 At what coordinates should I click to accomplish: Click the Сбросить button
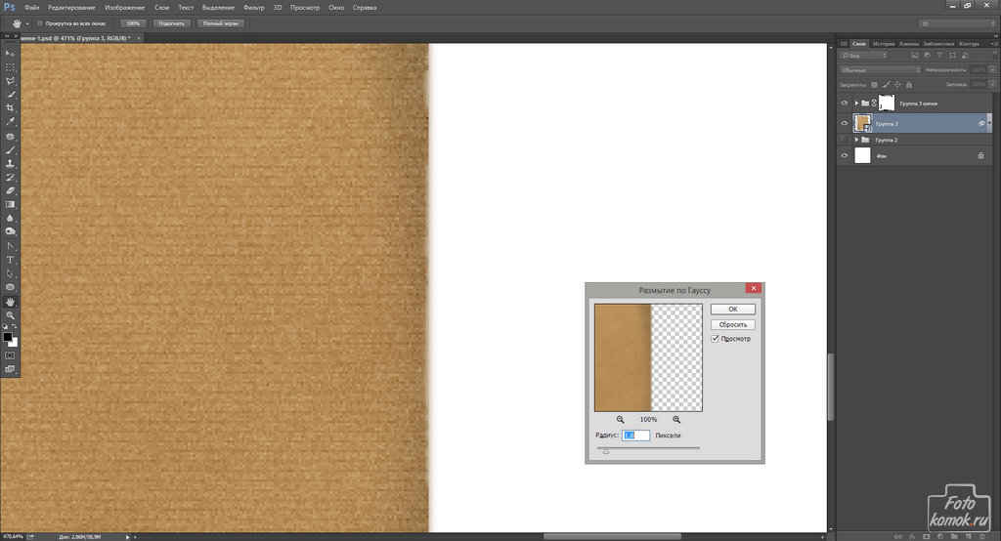click(732, 324)
